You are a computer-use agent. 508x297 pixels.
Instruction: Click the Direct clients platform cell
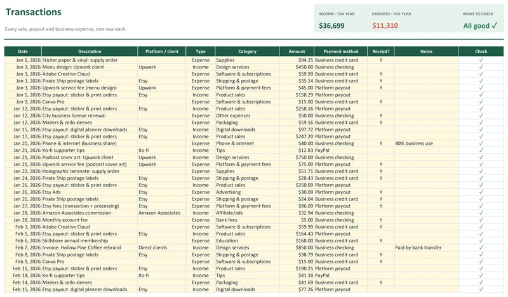162,247
